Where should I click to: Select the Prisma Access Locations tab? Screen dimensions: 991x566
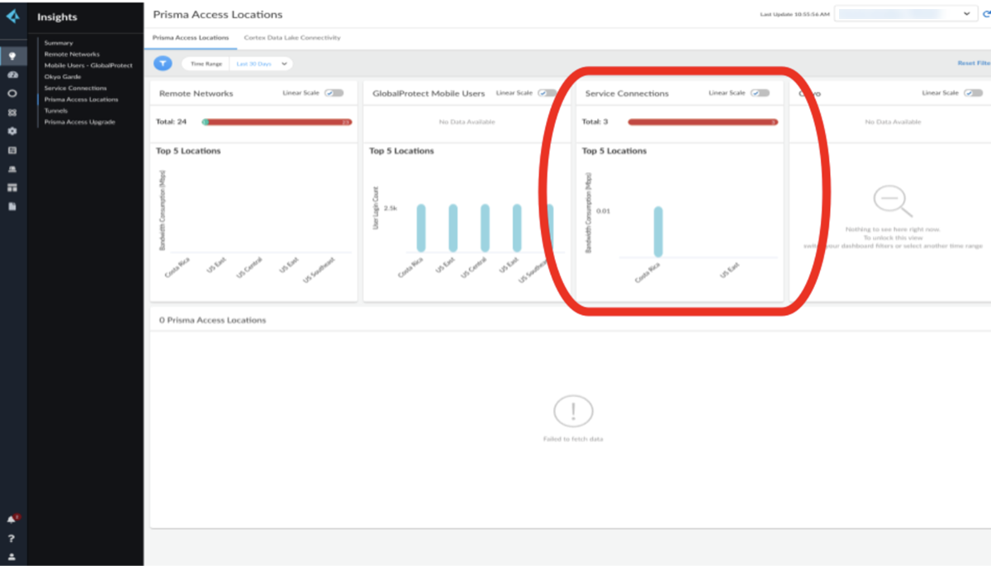coord(191,38)
